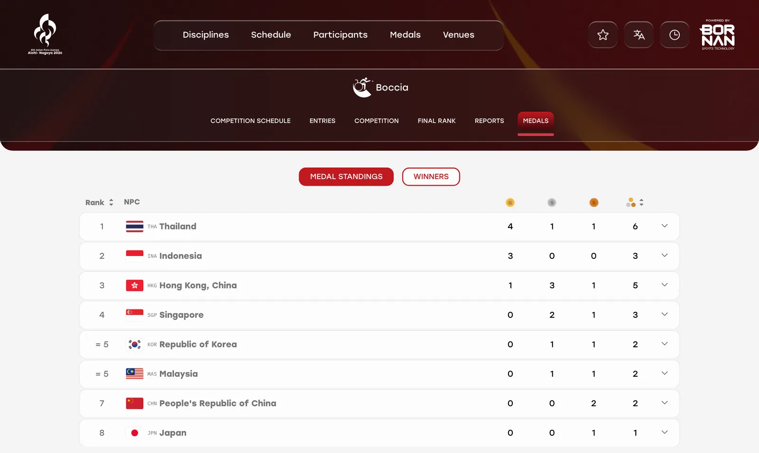Show the Winners view
This screenshot has width=759, height=453.
point(431,176)
